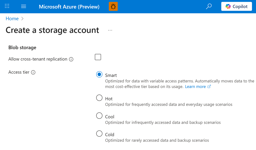Click the external link icon after Learn more
256x150 pixels.
(209, 86)
